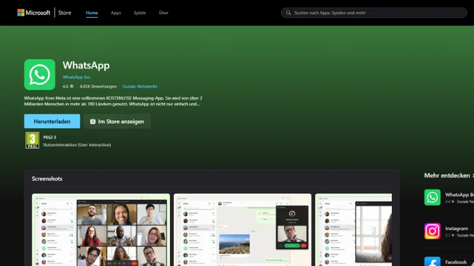The width and height of the screenshot is (474, 266).
Task: Click the Im Store anzeigen button
Action: point(117,121)
